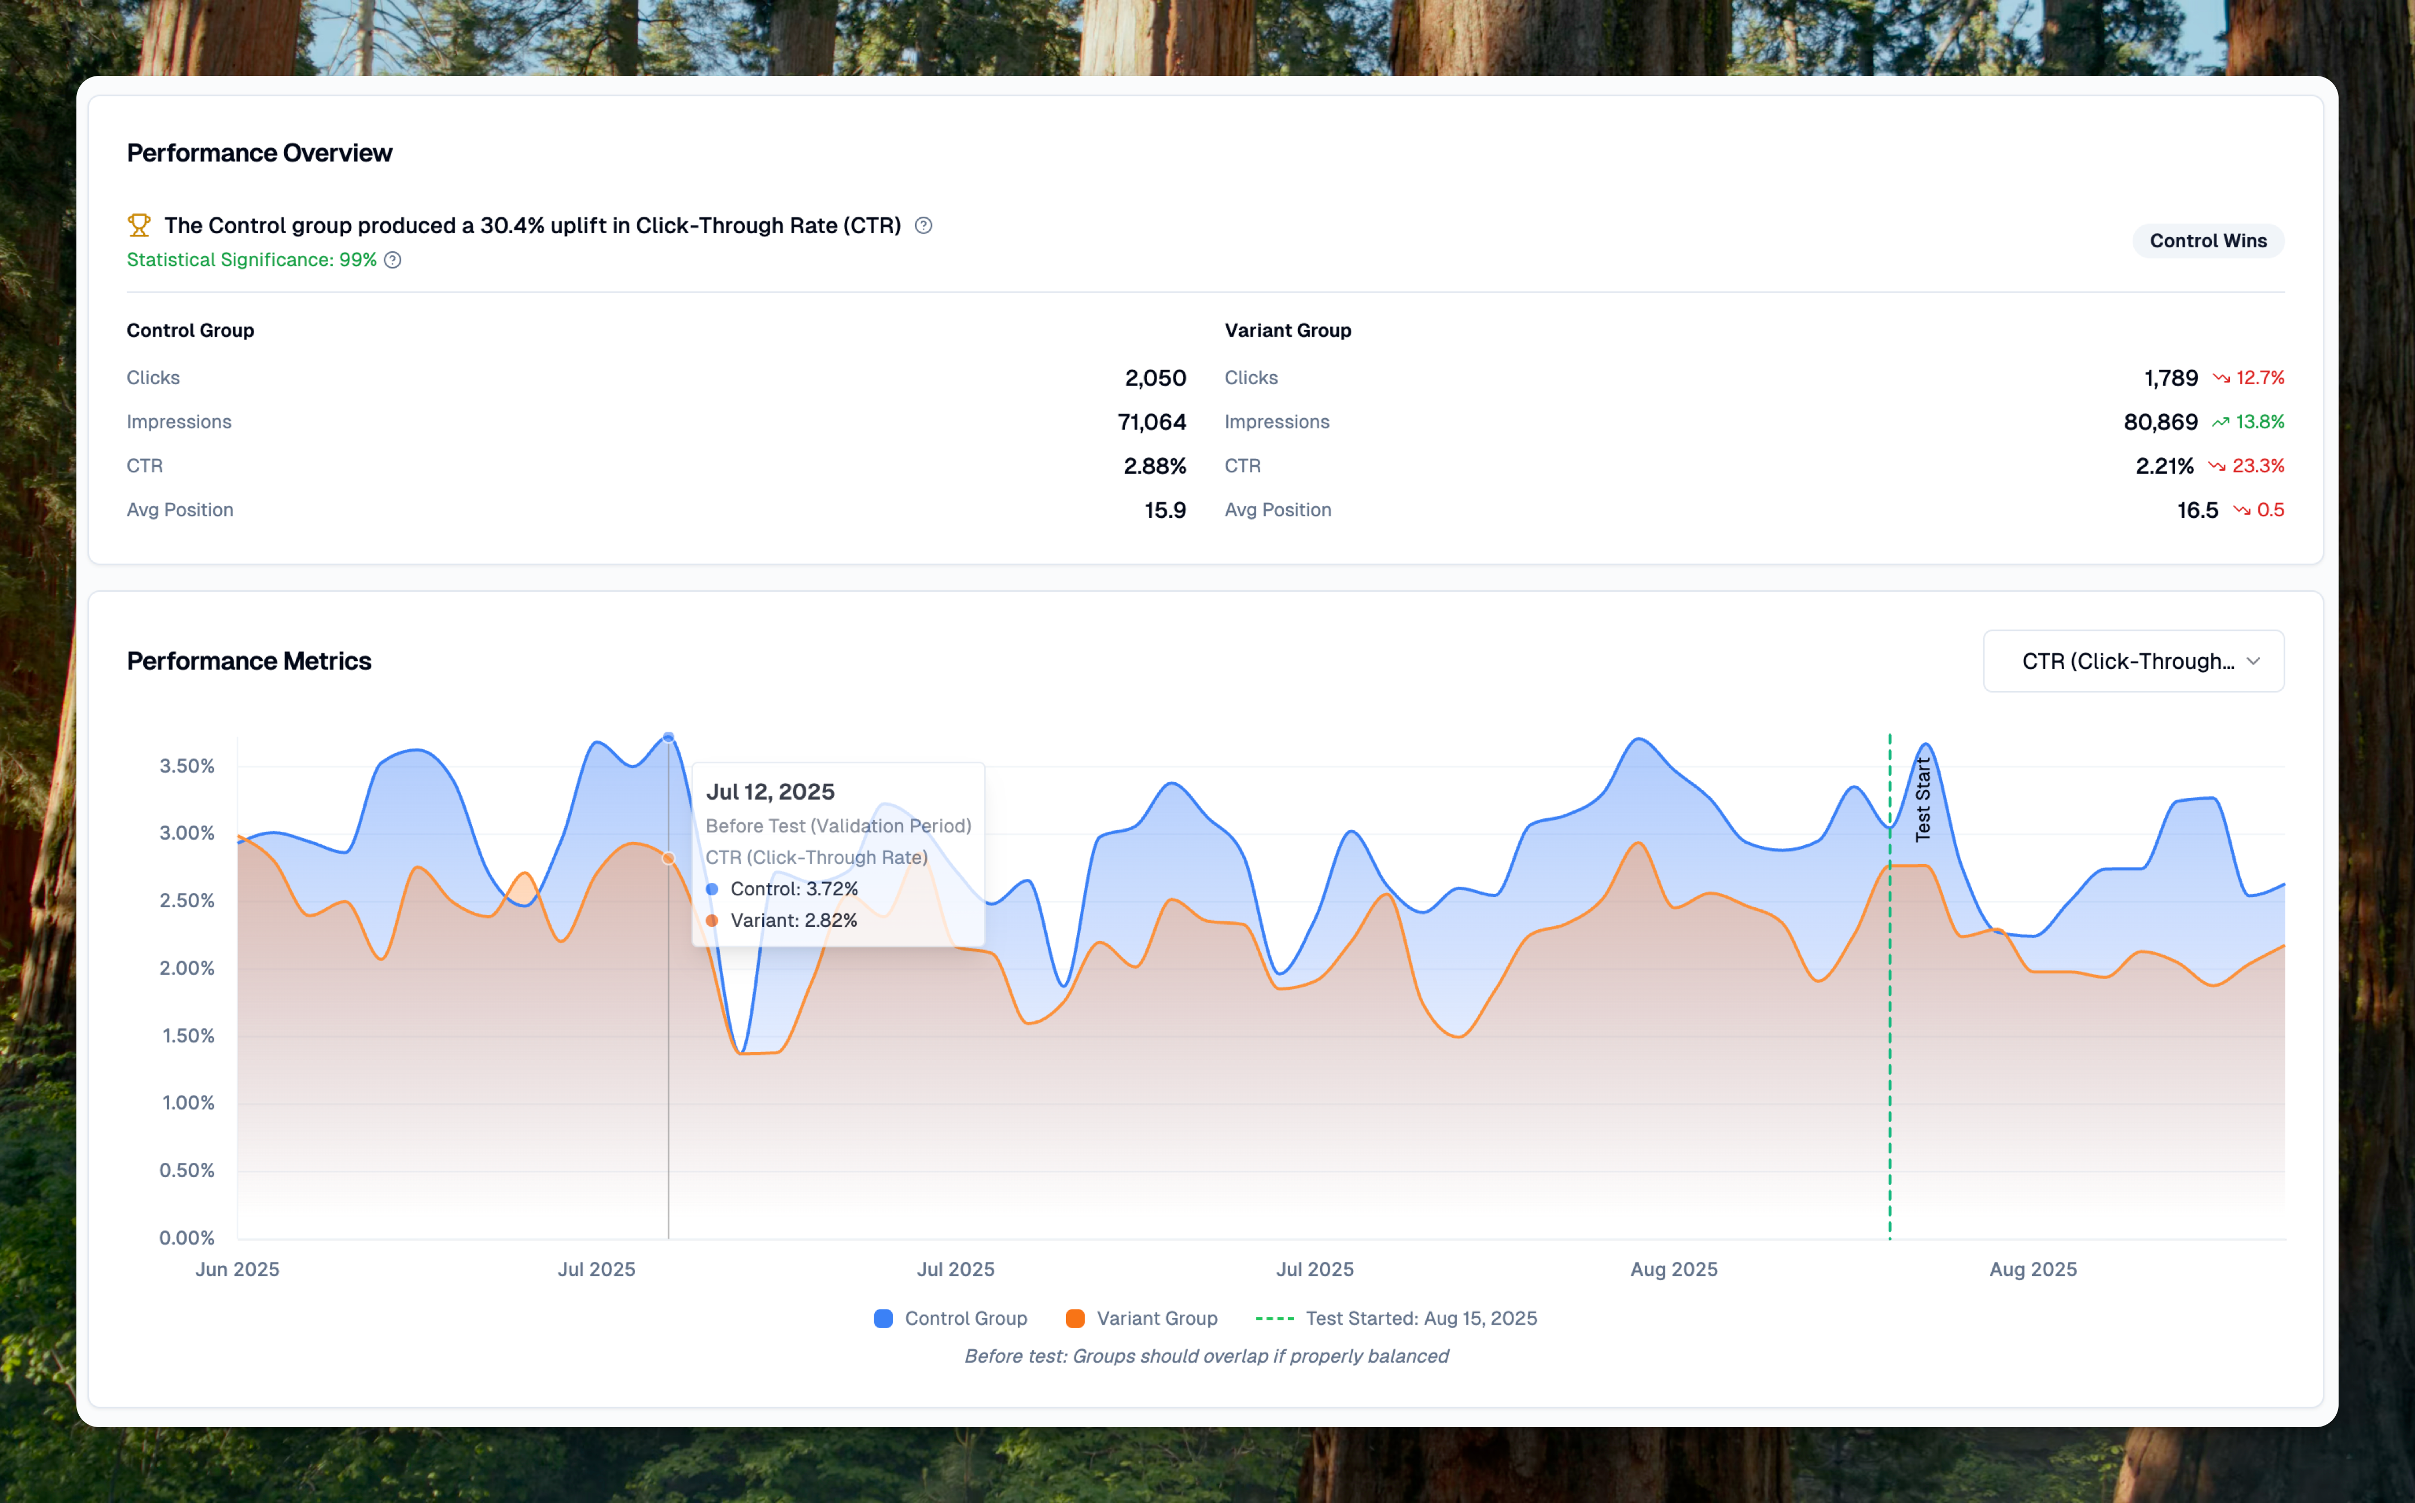This screenshot has height=1503, width=2415.
Task: Toggle Control Group series in chart legend
Action: coord(965,1318)
